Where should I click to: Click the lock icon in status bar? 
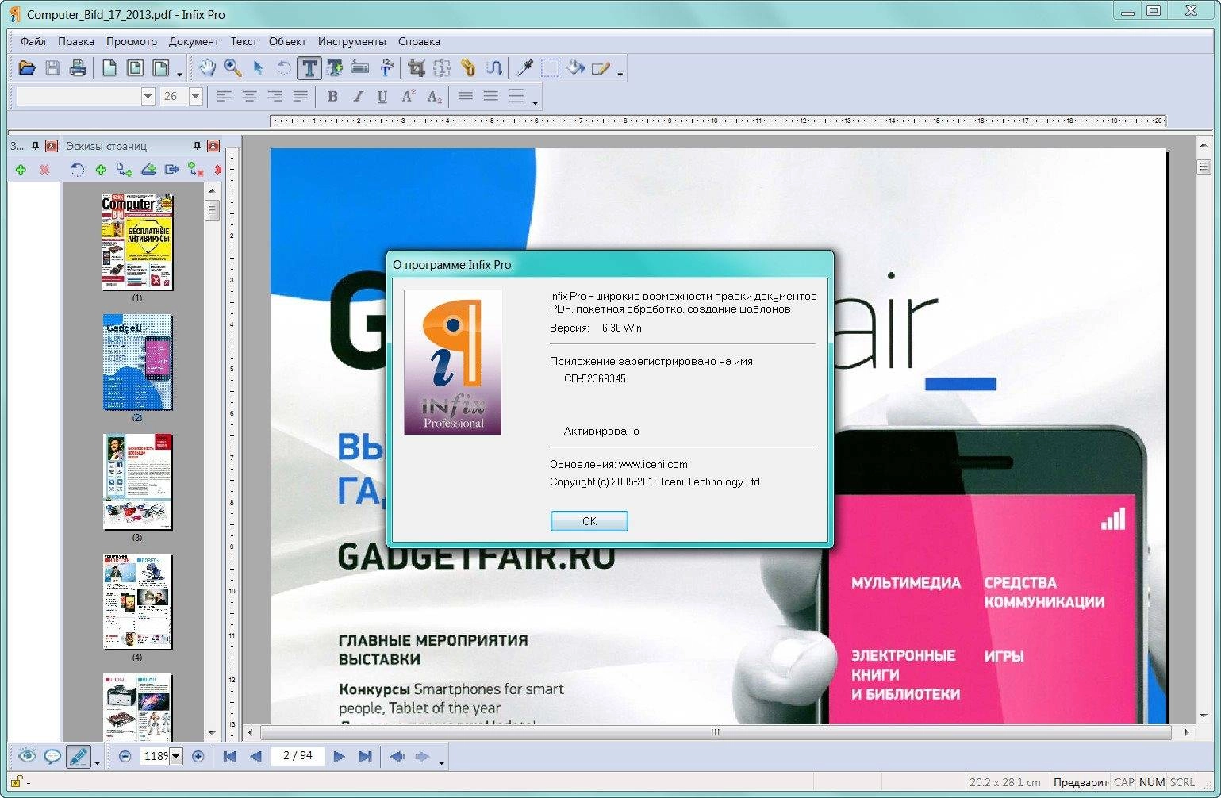pyautogui.click(x=16, y=782)
